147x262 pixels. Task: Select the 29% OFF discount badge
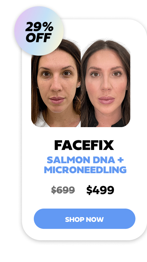tap(39, 31)
